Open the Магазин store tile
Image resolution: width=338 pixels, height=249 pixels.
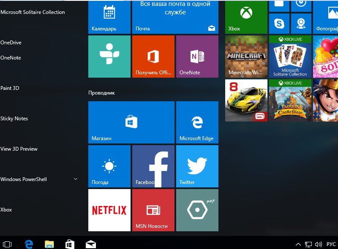pos(131,122)
